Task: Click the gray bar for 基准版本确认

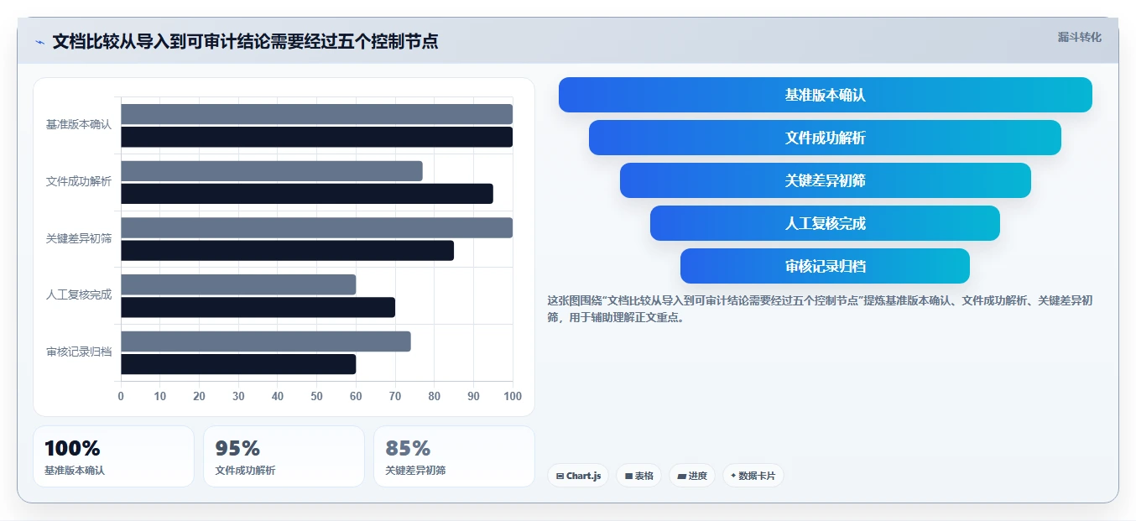Action: [316, 114]
